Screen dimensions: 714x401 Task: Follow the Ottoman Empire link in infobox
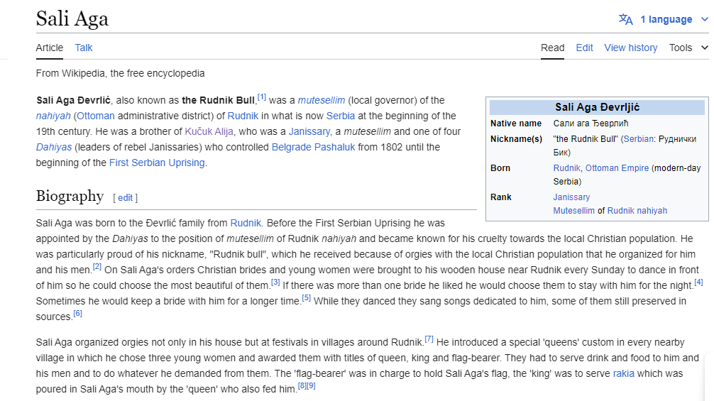pyautogui.click(x=617, y=168)
